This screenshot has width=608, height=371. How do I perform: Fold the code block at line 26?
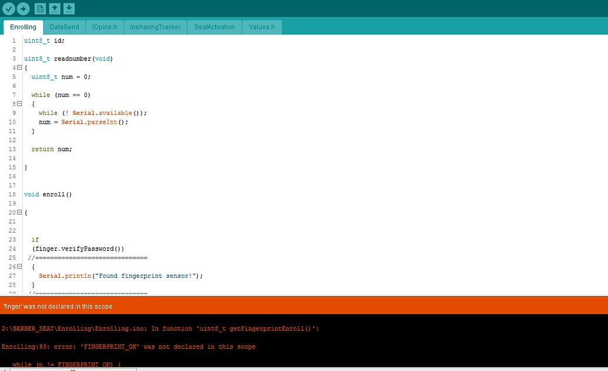(x=19, y=266)
